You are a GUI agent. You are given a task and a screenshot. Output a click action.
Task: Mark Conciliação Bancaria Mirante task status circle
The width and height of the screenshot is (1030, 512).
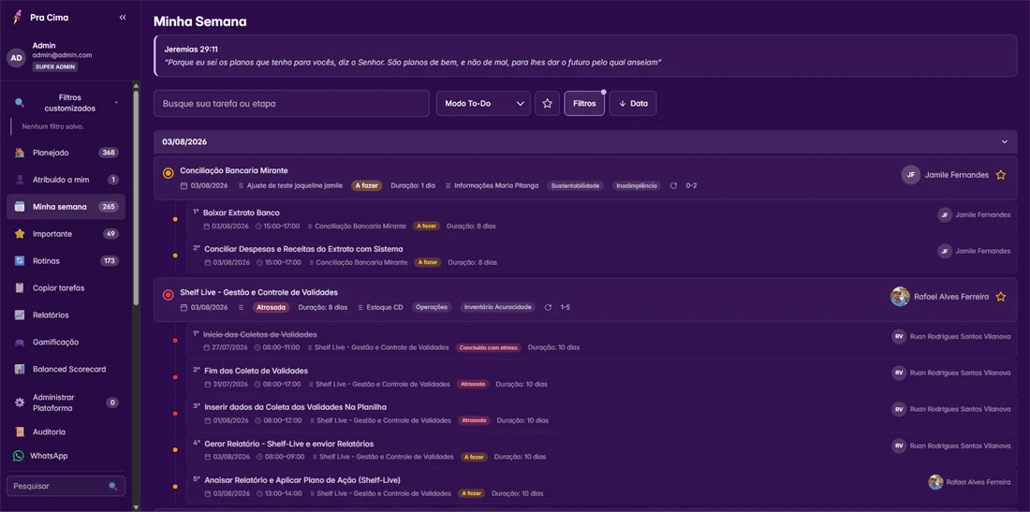pos(168,173)
